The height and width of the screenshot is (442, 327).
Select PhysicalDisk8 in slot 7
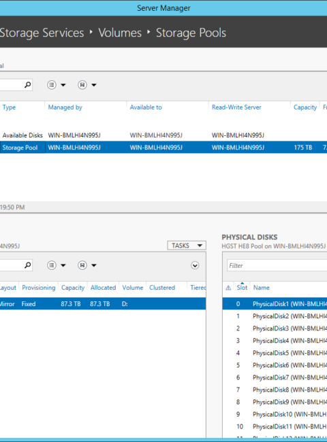pyautogui.click(x=275, y=390)
